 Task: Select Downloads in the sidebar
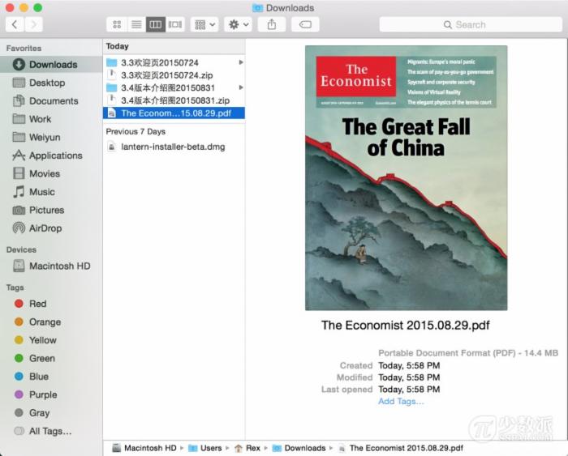(51, 64)
